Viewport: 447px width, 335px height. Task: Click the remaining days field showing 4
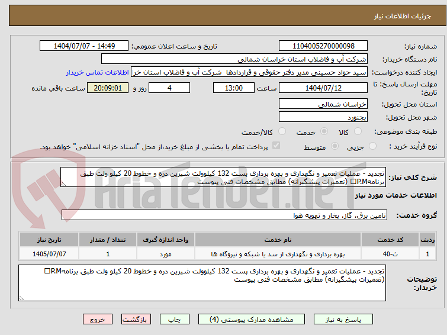[x=169, y=88]
